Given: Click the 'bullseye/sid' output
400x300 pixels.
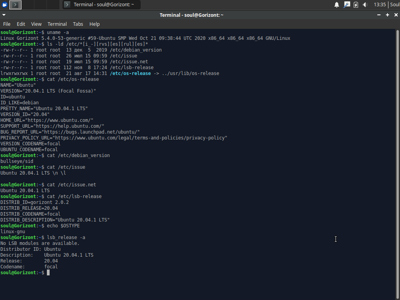Looking at the screenshot, I should (x=17, y=161).
